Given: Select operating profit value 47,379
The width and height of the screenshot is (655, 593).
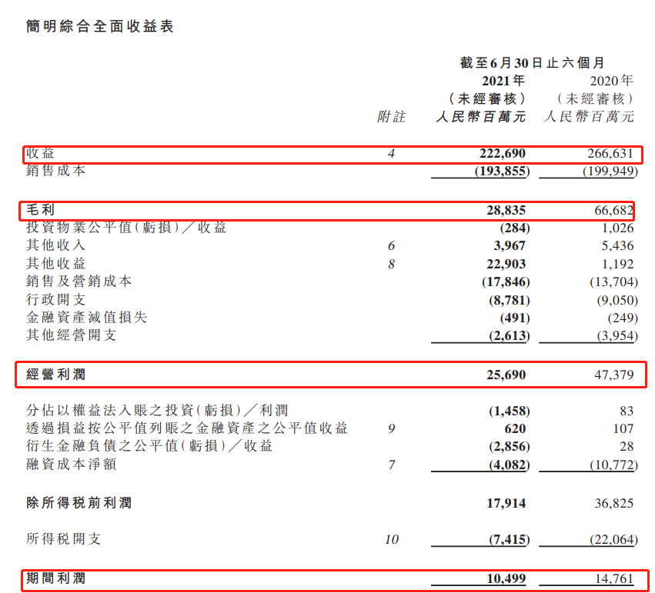Looking at the screenshot, I should click(614, 375).
